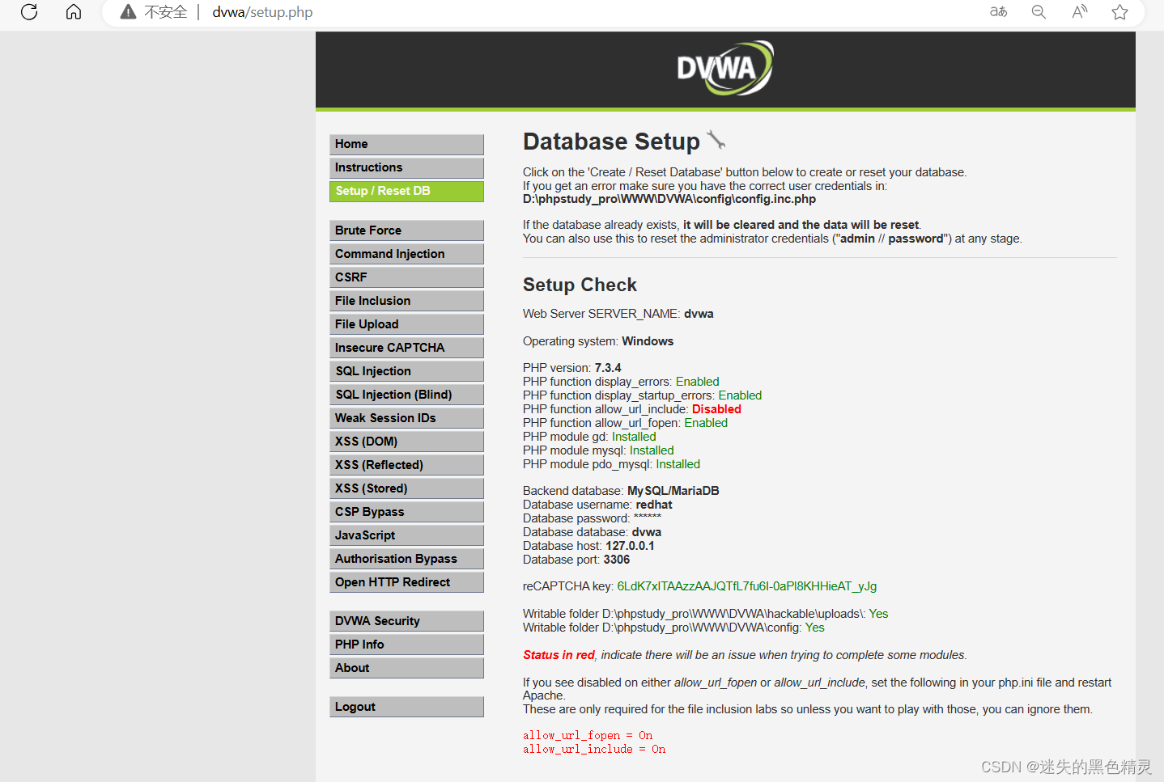This screenshot has height=782, width=1164.
Task: Click the translate page icon
Action: tap(998, 12)
